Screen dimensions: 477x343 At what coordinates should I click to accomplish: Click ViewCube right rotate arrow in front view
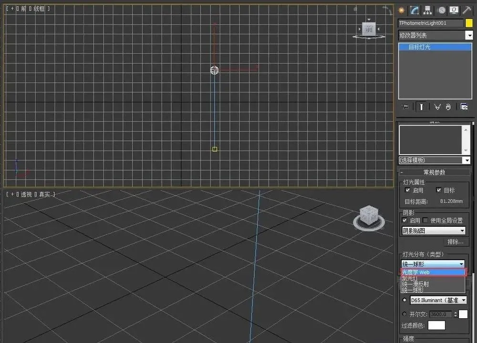[378, 29]
